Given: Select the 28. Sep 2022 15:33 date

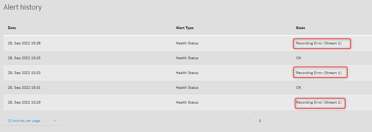Looking at the screenshot, I should (24, 73).
